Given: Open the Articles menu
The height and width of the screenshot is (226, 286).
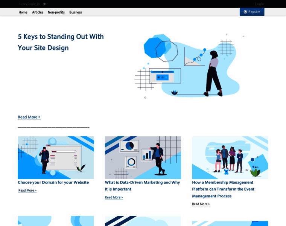Looking at the screenshot, I should (x=38, y=12).
